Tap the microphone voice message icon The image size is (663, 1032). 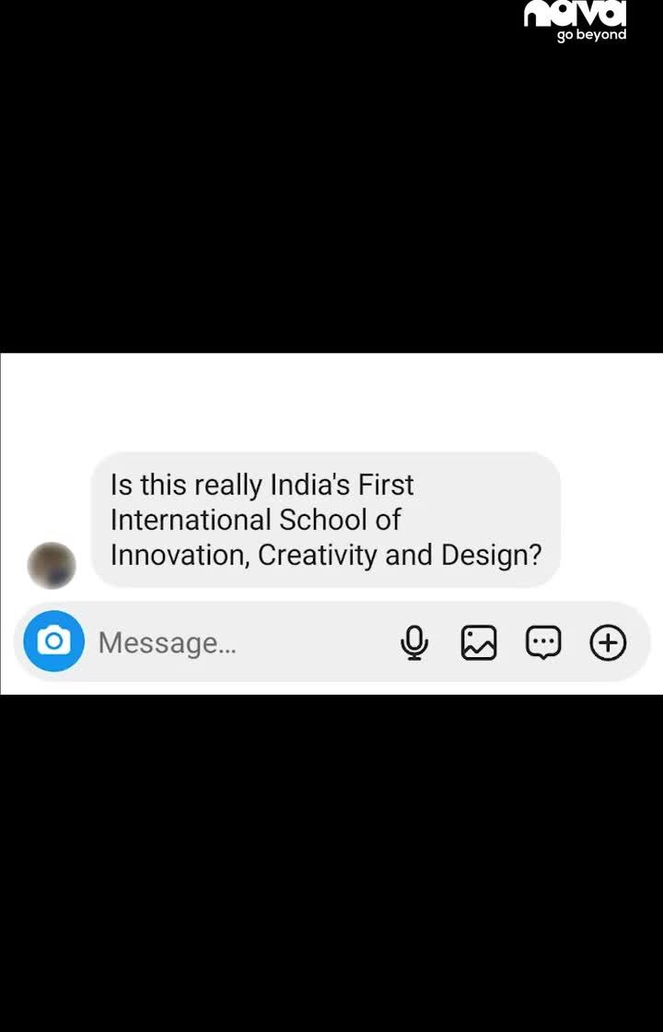tap(414, 642)
